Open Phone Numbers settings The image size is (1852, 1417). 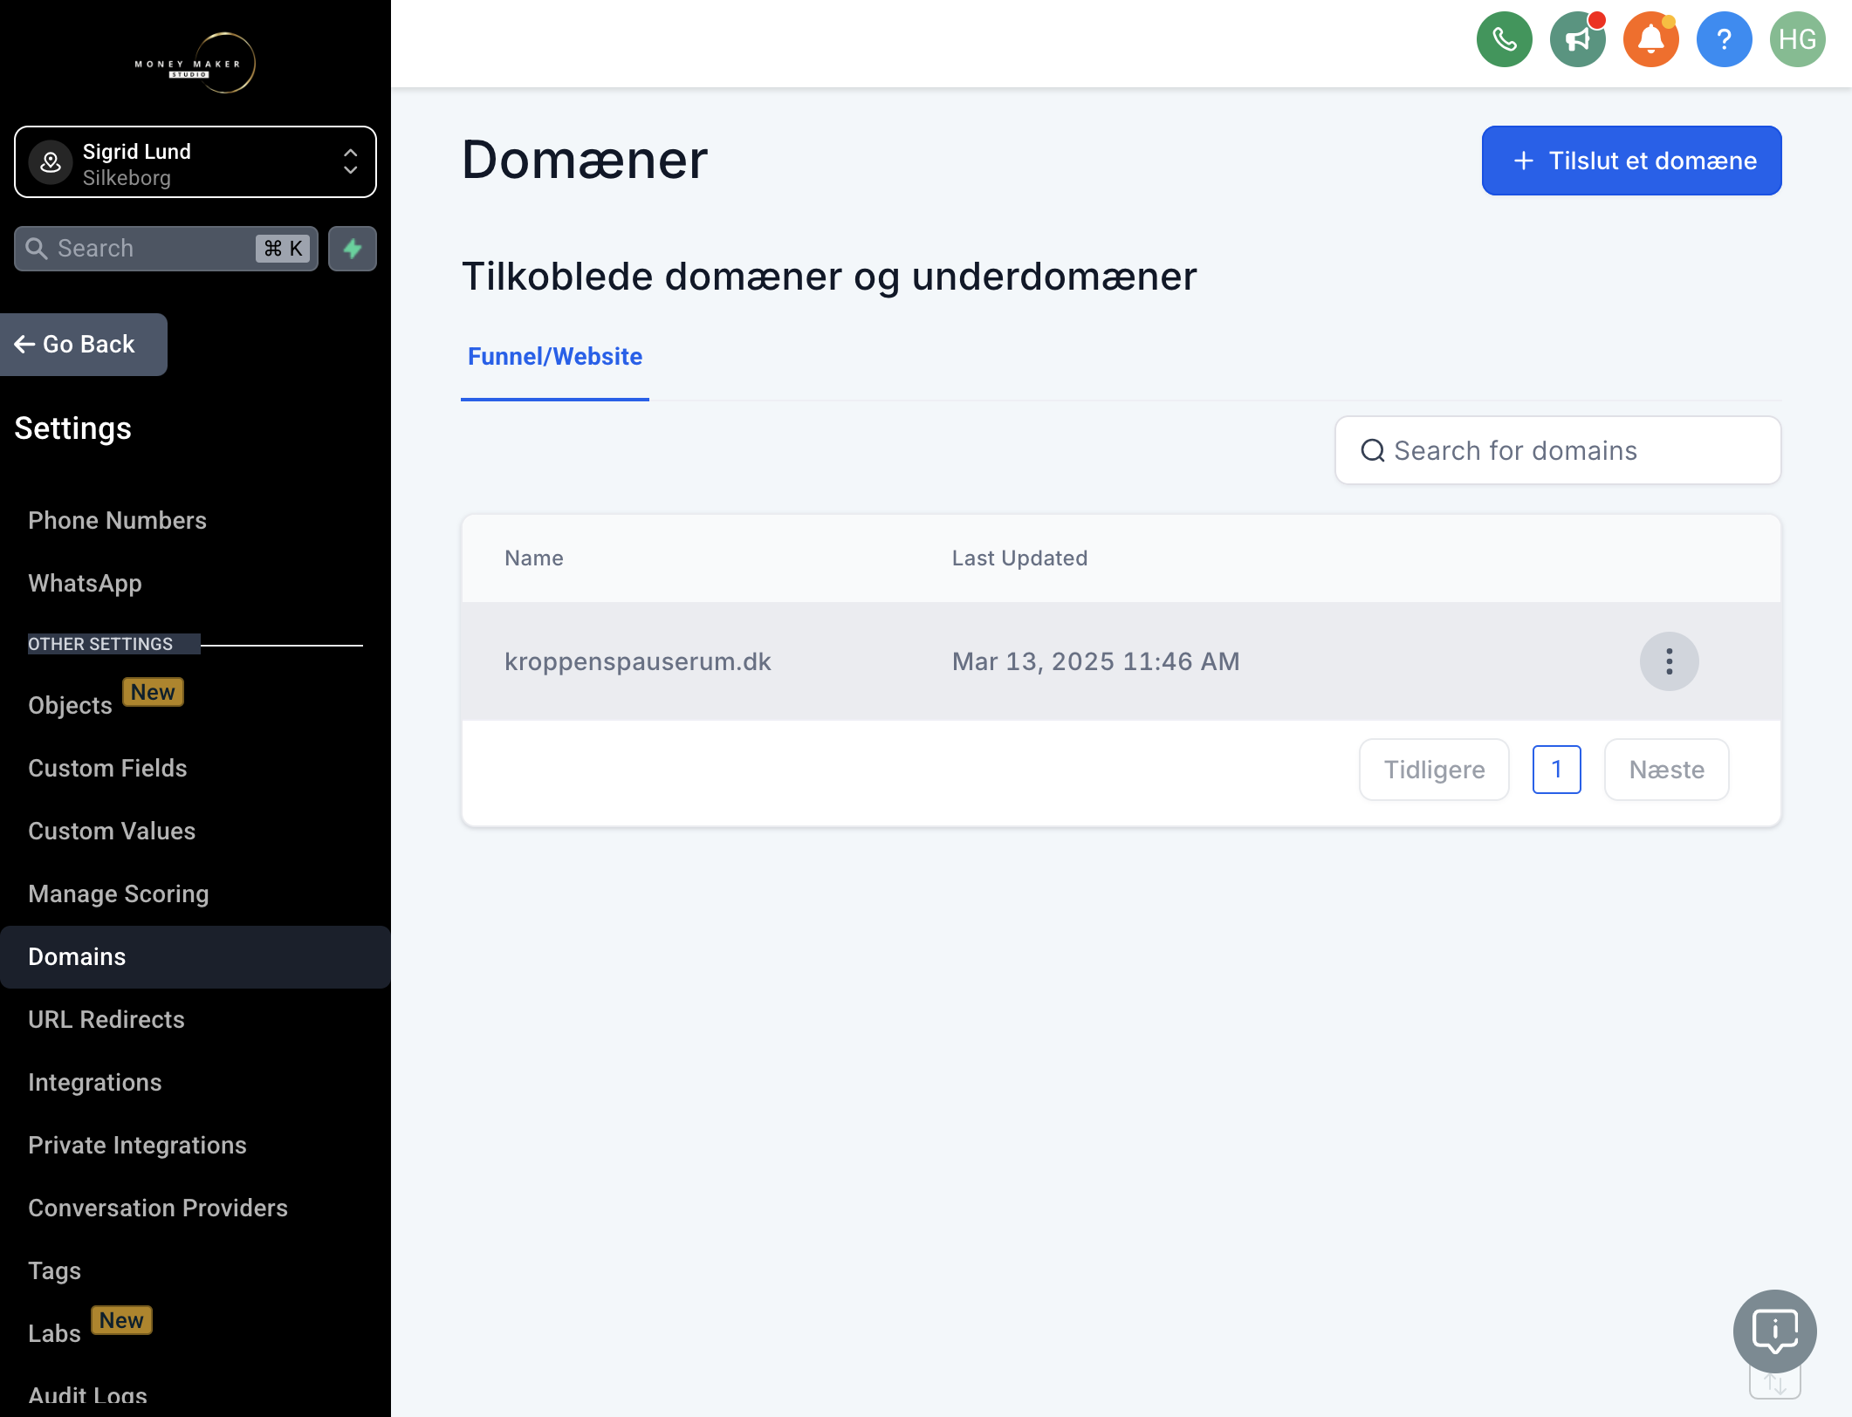coord(117,521)
